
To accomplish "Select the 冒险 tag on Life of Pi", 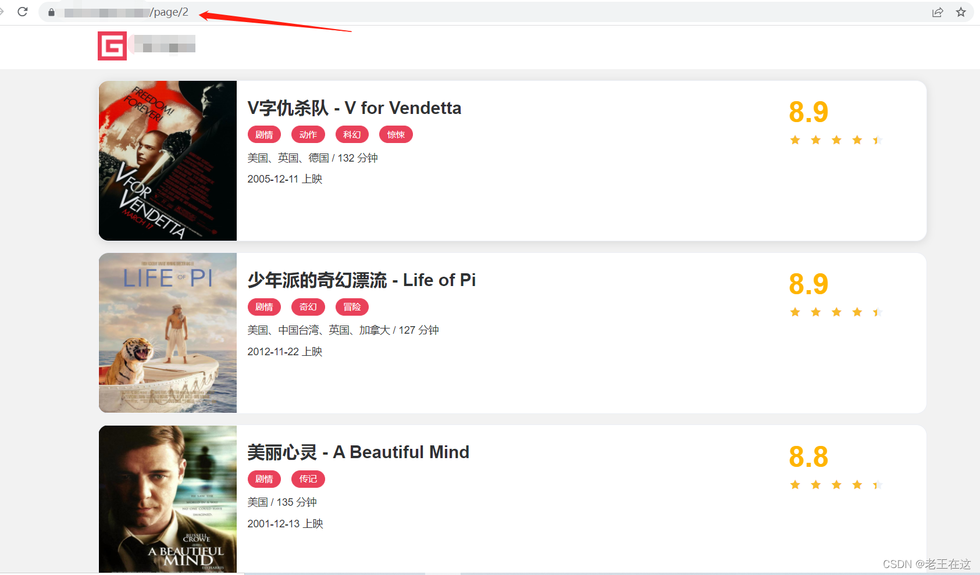I will coord(352,307).
